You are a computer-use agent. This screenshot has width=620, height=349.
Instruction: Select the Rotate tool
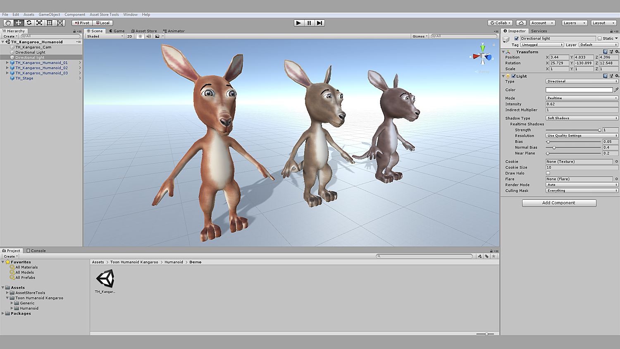pos(29,23)
